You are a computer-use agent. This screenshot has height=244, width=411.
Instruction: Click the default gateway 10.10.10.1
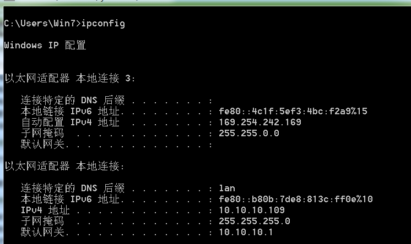(x=246, y=232)
